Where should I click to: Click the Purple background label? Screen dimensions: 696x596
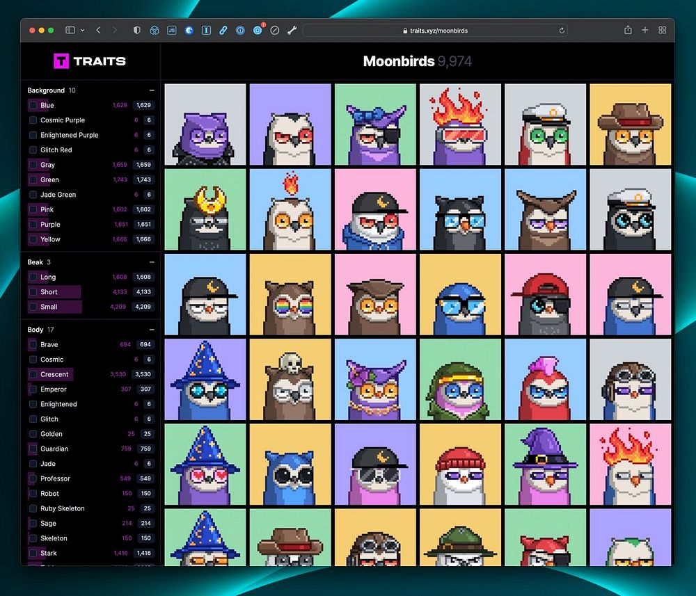click(x=50, y=225)
